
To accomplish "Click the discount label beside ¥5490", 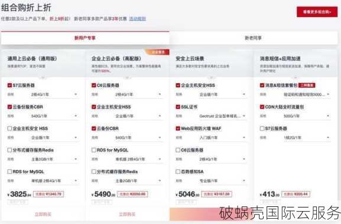I will (132, 194).
